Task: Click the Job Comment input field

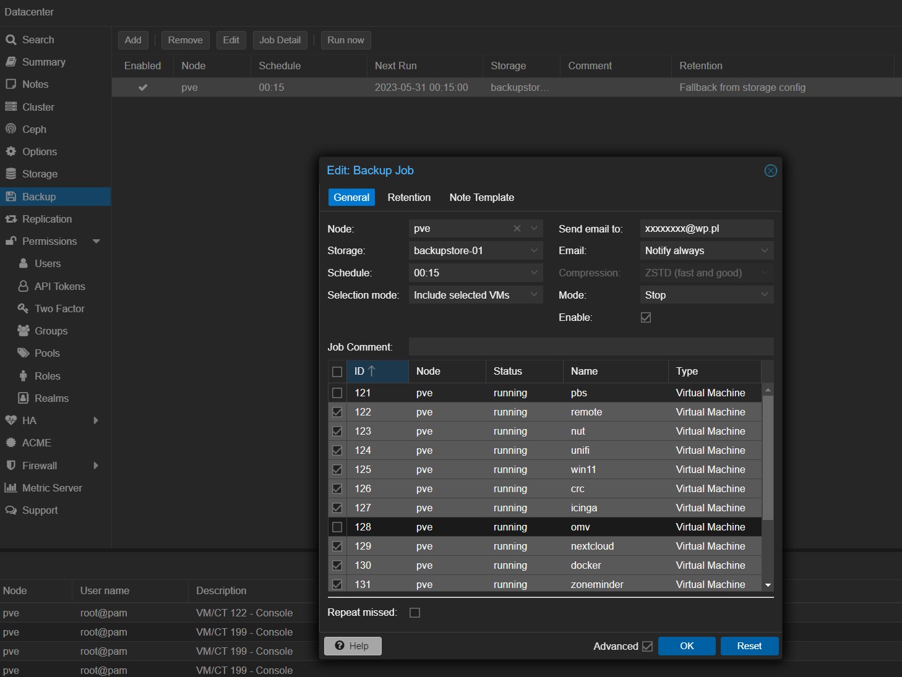Action: tap(591, 347)
